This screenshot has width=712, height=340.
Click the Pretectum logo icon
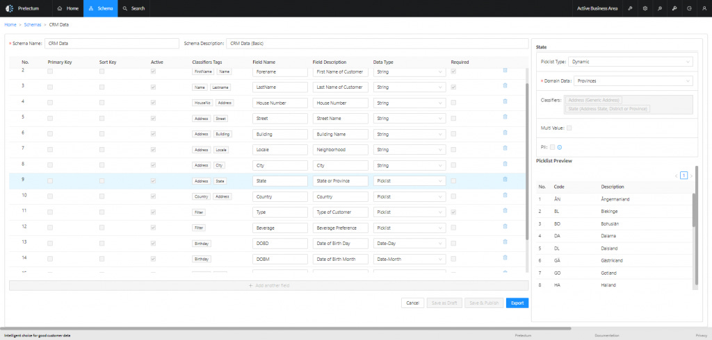[9, 8]
